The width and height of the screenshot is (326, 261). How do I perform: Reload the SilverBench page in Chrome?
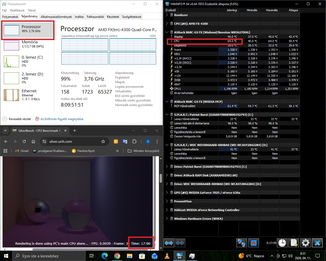point(24,141)
